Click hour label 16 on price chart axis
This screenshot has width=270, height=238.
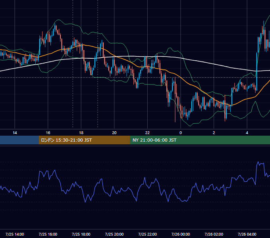(48, 133)
